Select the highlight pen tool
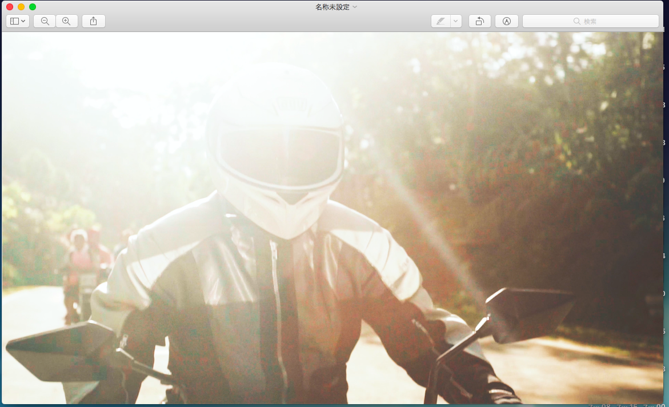Screen dimensions: 669x407 440,21
